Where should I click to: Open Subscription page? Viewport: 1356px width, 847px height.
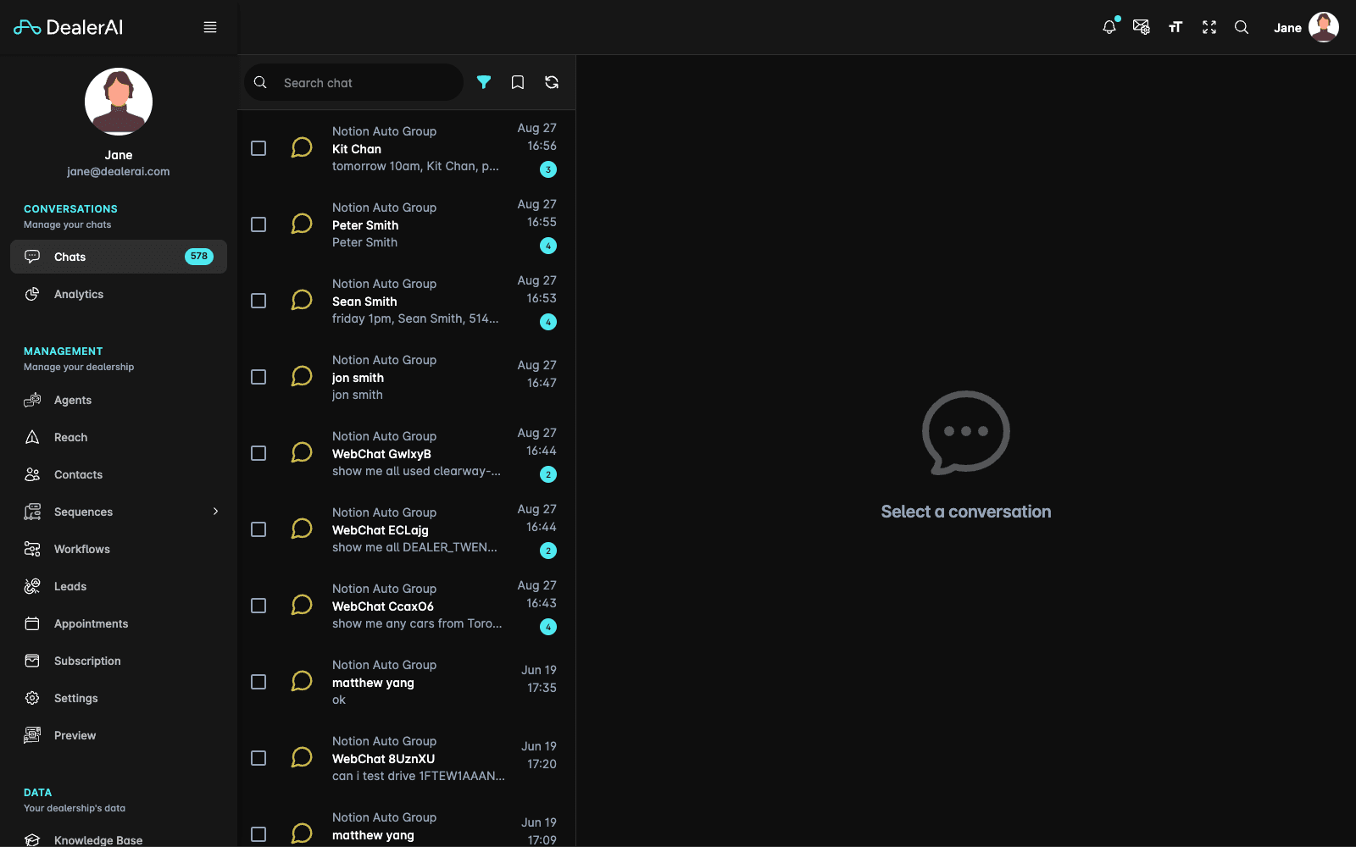point(119,661)
